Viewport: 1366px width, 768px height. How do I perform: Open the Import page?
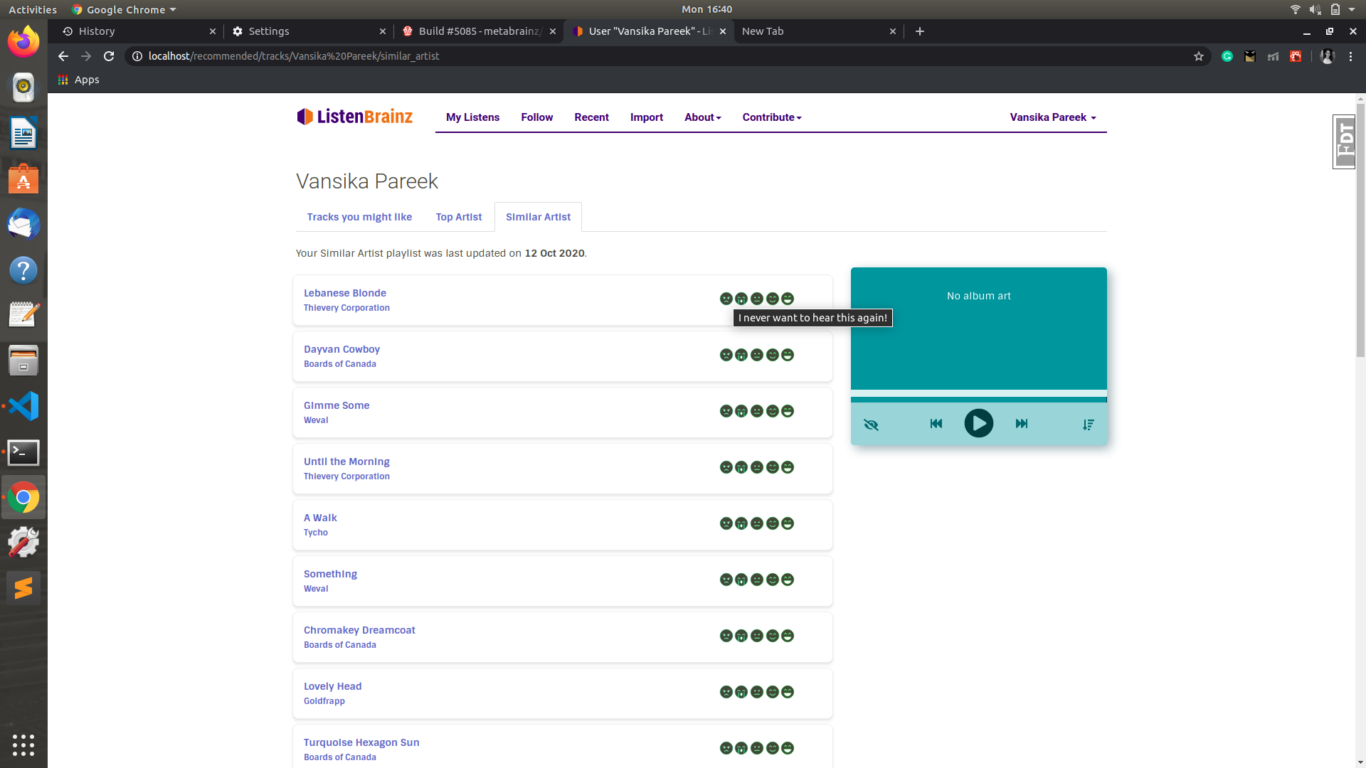(x=646, y=117)
